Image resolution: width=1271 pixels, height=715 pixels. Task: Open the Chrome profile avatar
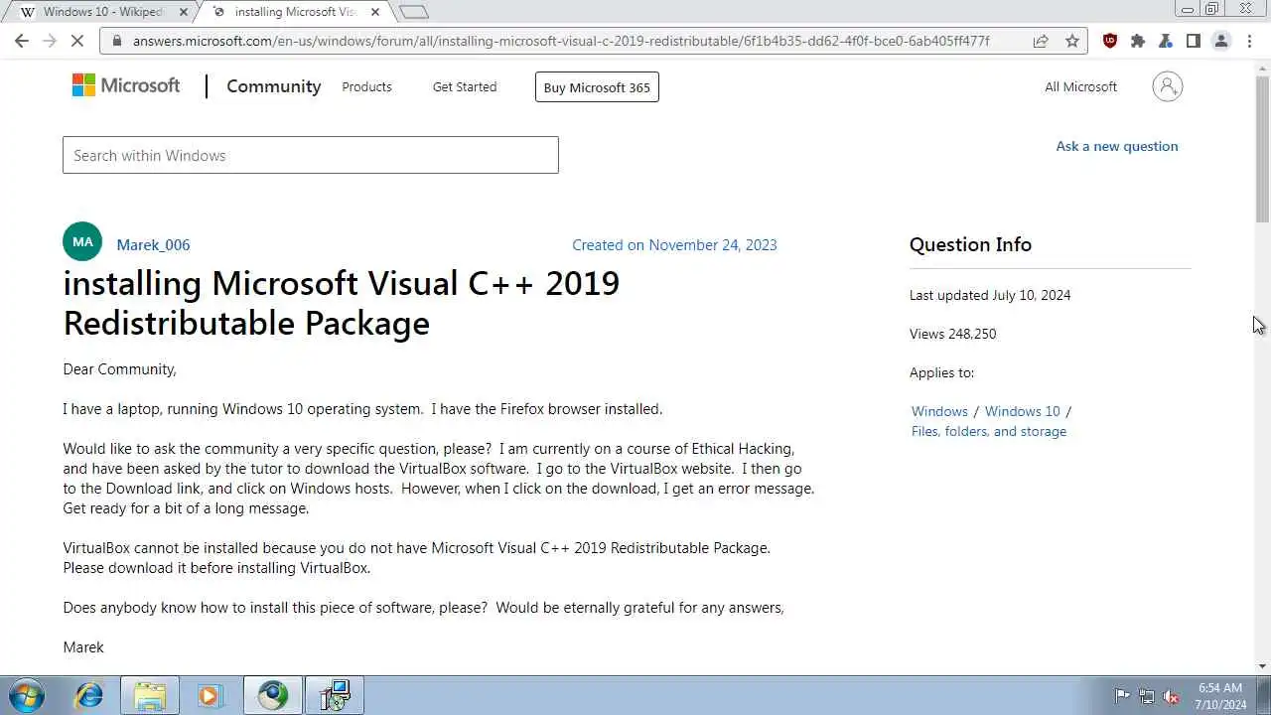(1221, 41)
